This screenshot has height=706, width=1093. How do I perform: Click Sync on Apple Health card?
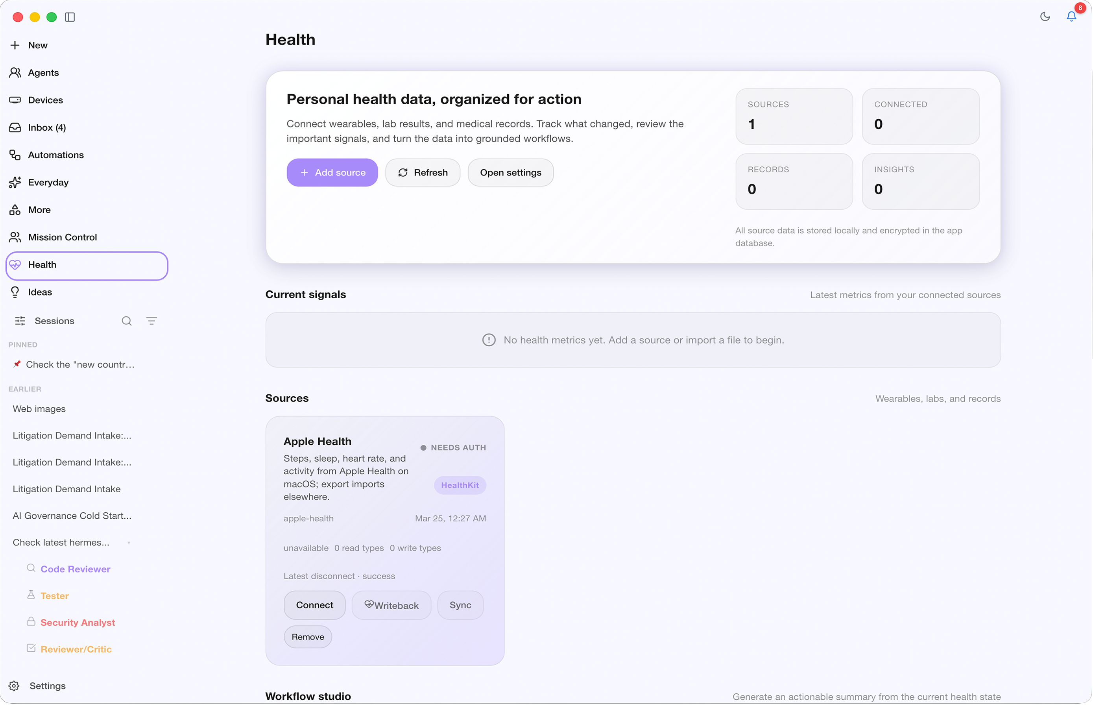[x=460, y=605]
